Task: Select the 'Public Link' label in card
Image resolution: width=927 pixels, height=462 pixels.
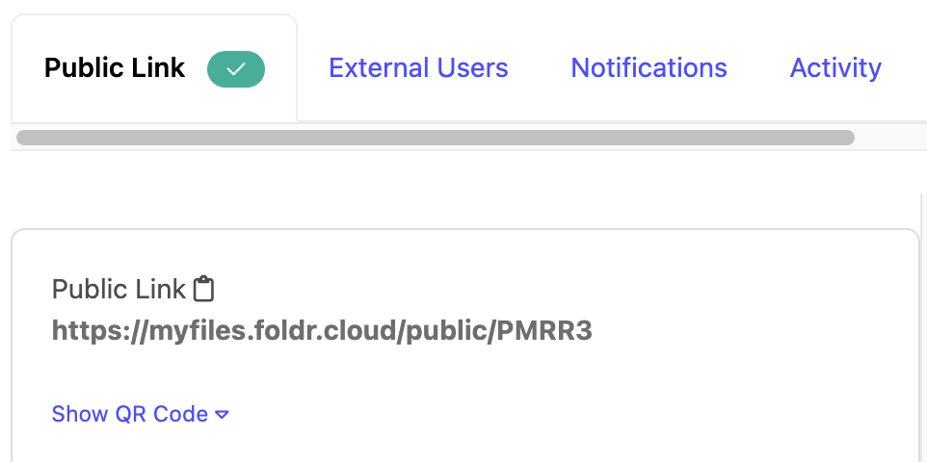Action: click(119, 289)
